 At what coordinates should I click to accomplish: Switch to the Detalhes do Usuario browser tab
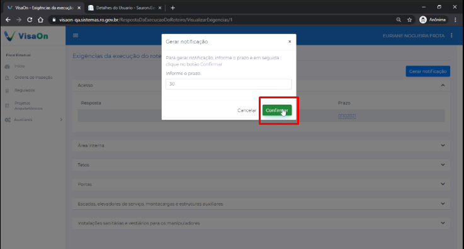point(125,8)
